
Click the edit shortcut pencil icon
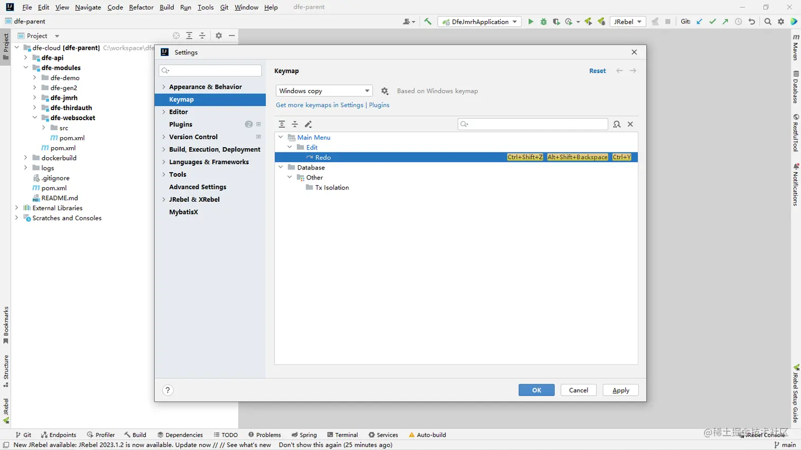308,124
